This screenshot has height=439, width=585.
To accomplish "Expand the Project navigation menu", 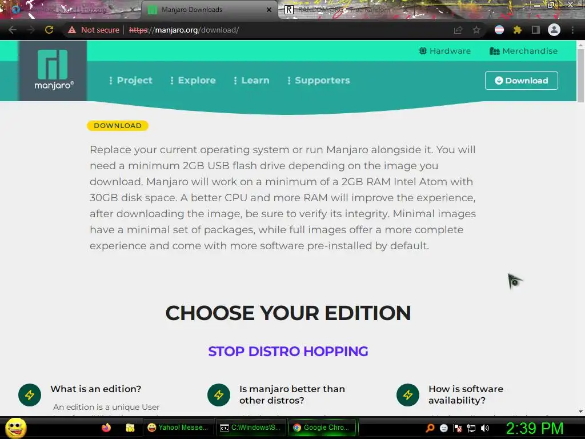I will tap(131, 80).
